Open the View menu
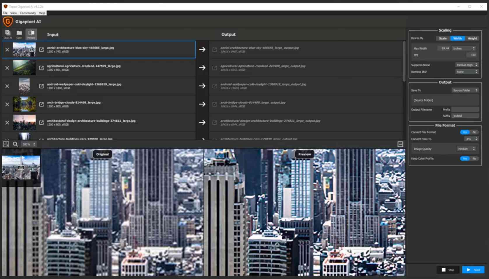The width and height of the screenshot is (489, 279). (13, 13)
